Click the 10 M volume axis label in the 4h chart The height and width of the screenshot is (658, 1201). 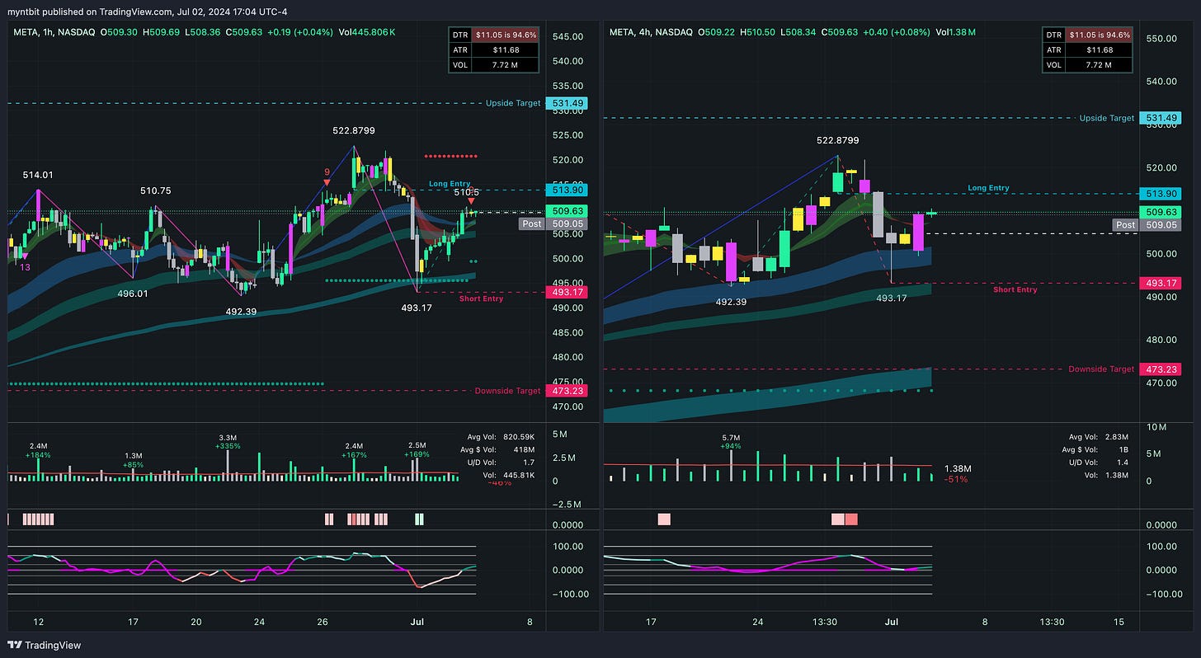tap(1156, 427)
